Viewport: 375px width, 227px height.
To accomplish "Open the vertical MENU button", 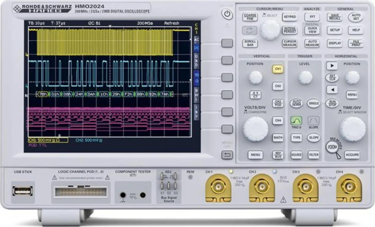I will point(255,155).
